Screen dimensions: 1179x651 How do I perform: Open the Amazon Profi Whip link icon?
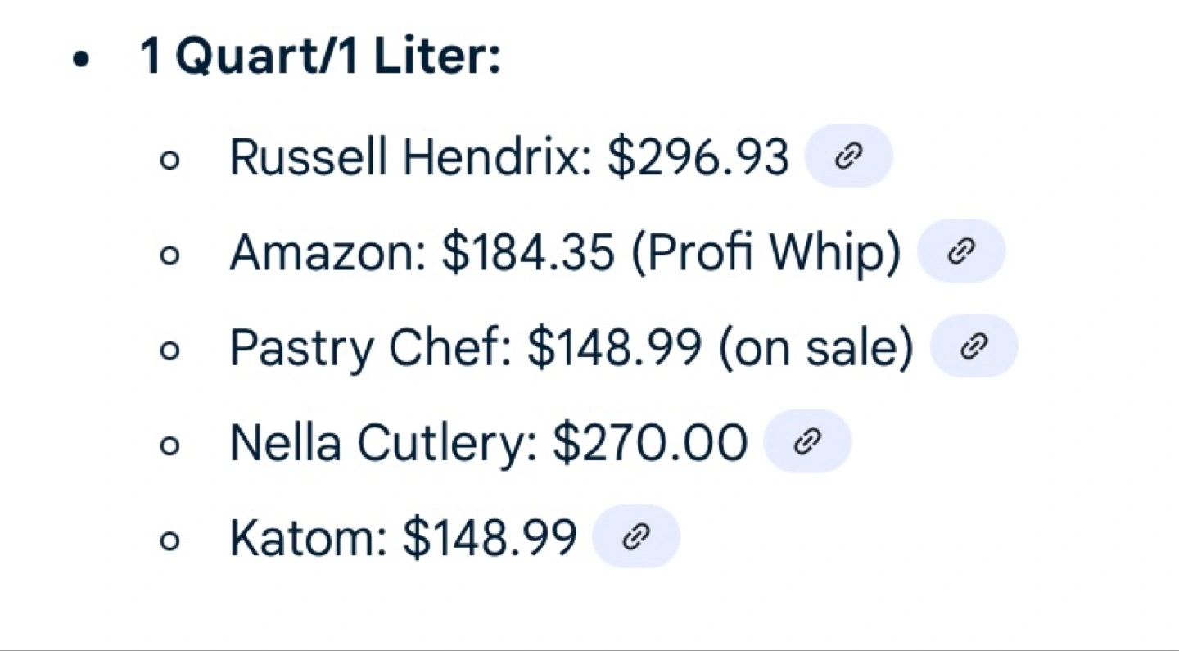pyautogui.click(x=960, y=251)
